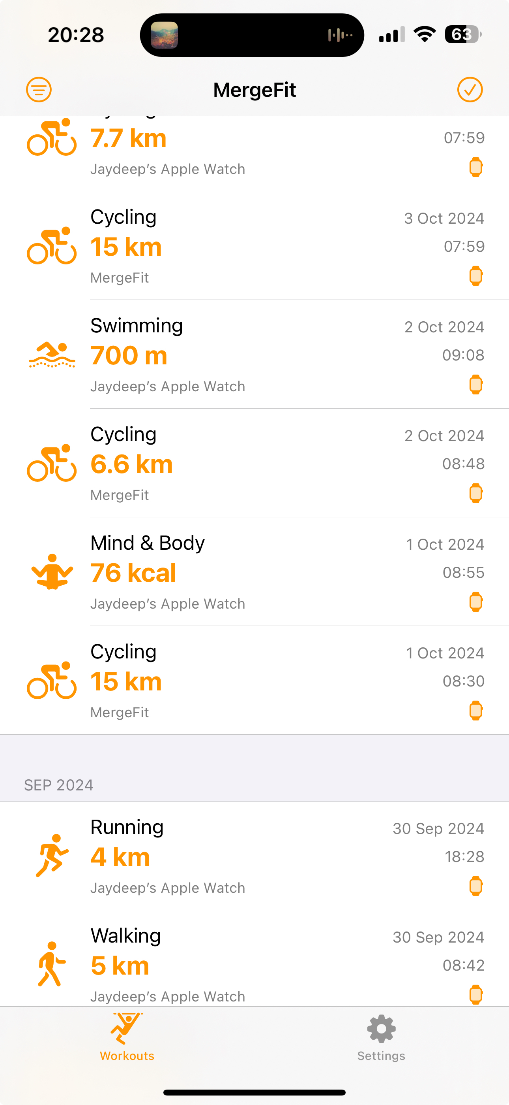The image size is (509, 1105).
Task: Tap the swimming icon for 700 m workout
Action: [52, 355]
